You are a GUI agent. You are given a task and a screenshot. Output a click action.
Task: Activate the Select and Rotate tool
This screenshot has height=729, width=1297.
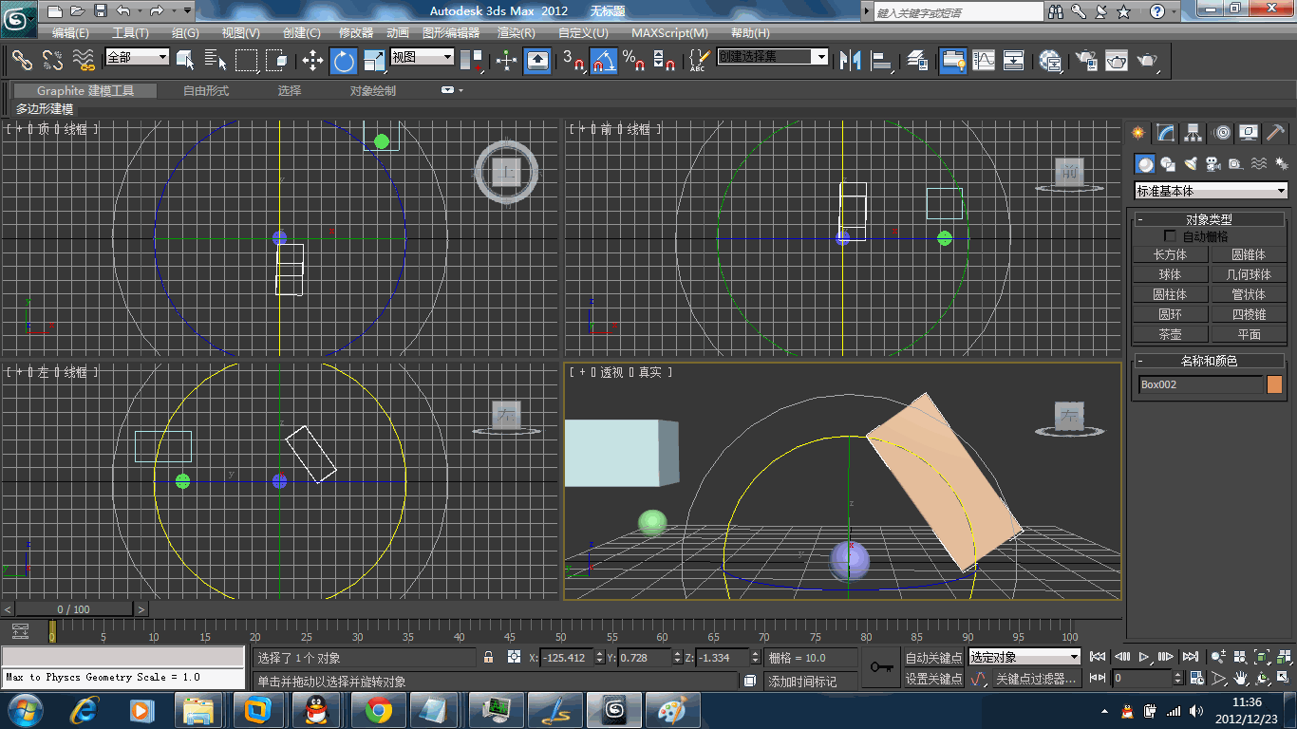click(343, 62)
